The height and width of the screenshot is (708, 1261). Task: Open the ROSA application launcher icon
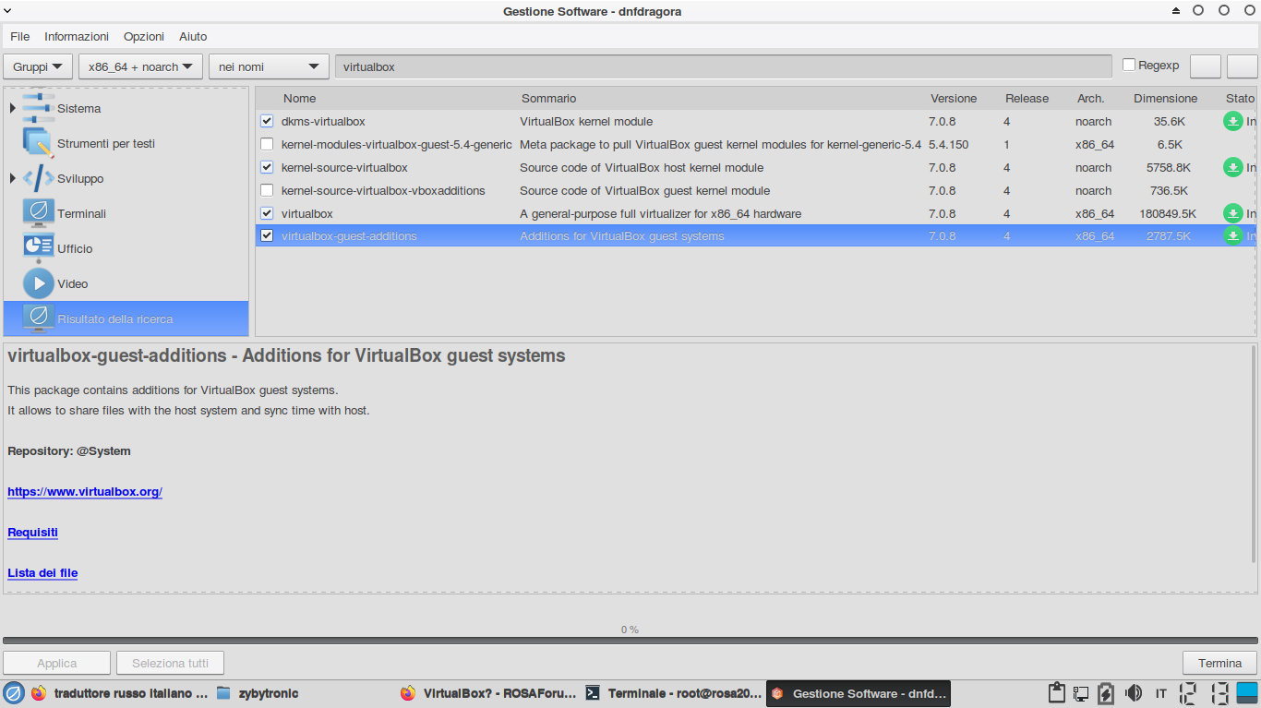click(13, 693)
